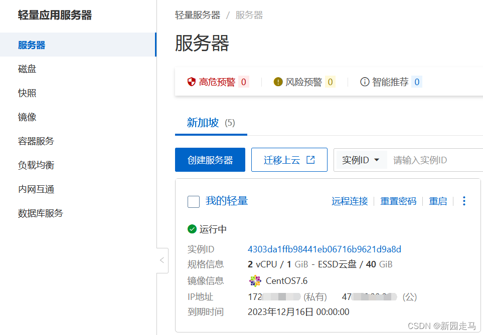Click the 智能推荐 label
The height and width of the screenshot is (335, 483).
coord(390,82)
